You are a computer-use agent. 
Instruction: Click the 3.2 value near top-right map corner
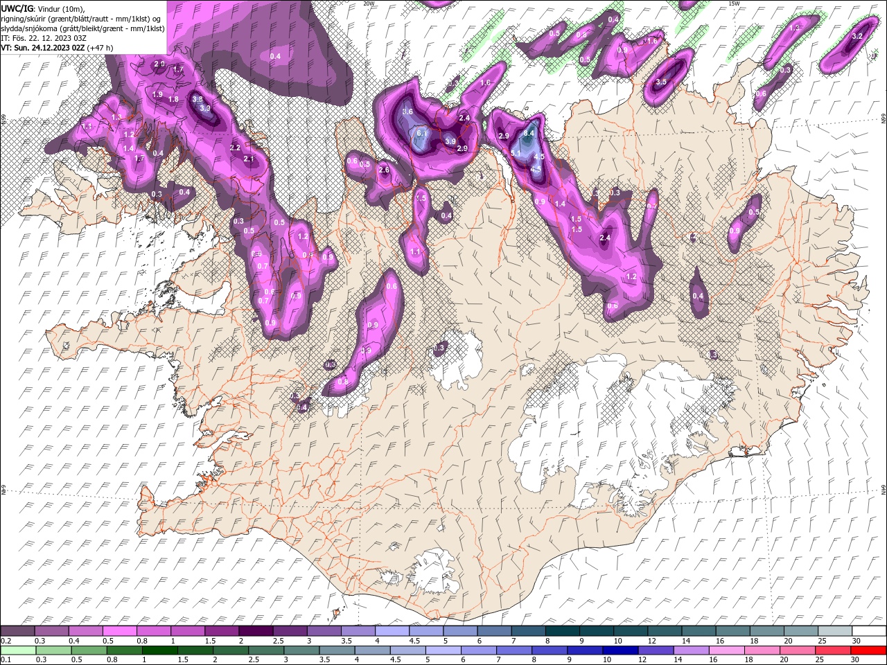[x=857, y=36]
